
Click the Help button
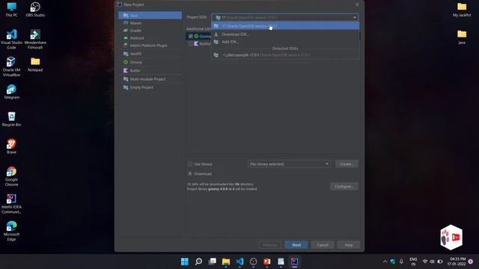pyautogui.click(x=349, y=245)
